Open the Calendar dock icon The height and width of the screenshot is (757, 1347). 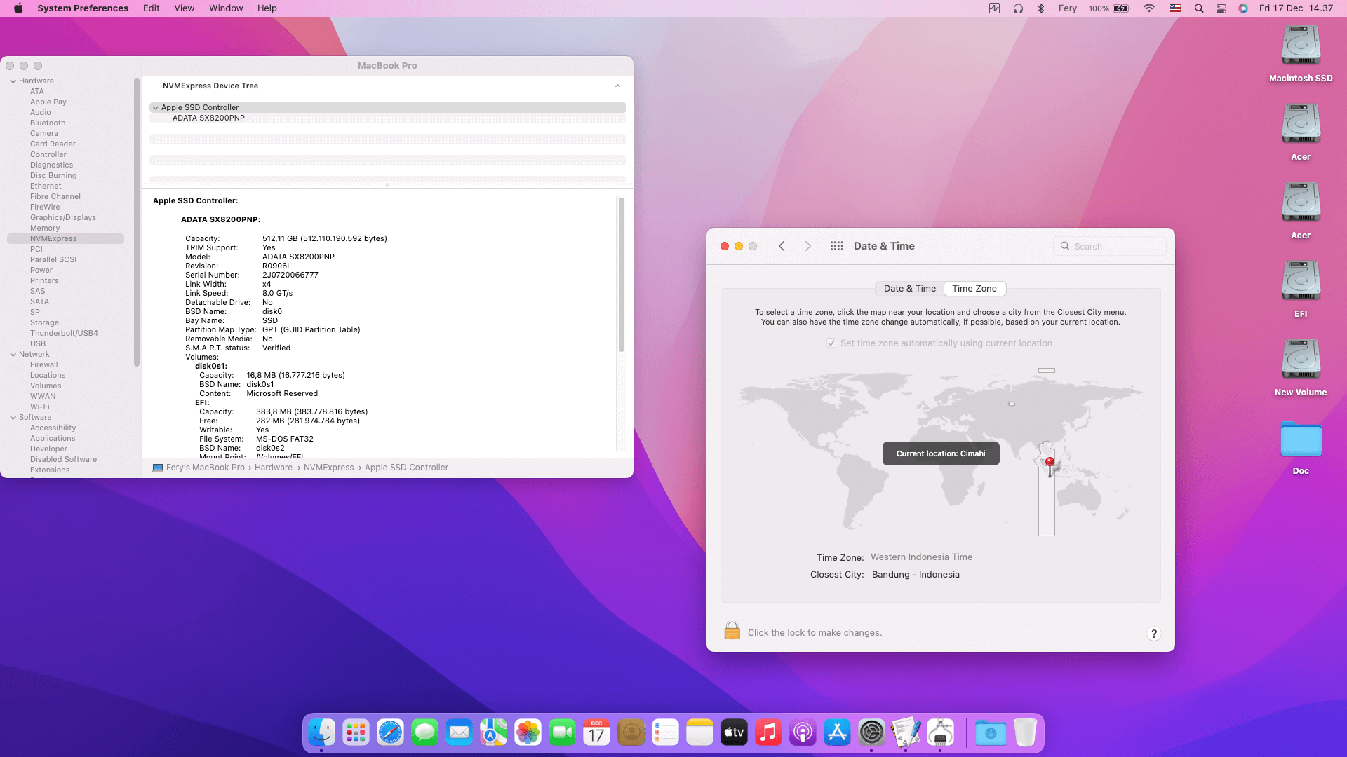tap(597, 733)
